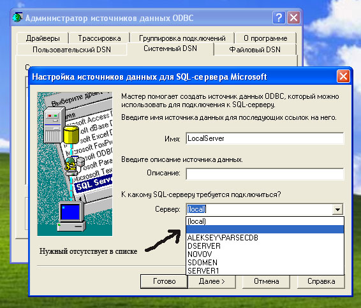
Task: Click the Имя field containing LocalServer
Action: click(x=265, y=138)
